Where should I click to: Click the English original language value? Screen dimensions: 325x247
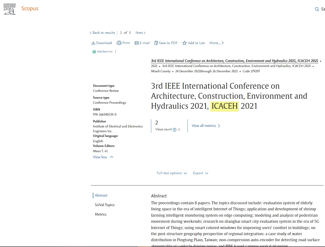(x=98, y=141)
